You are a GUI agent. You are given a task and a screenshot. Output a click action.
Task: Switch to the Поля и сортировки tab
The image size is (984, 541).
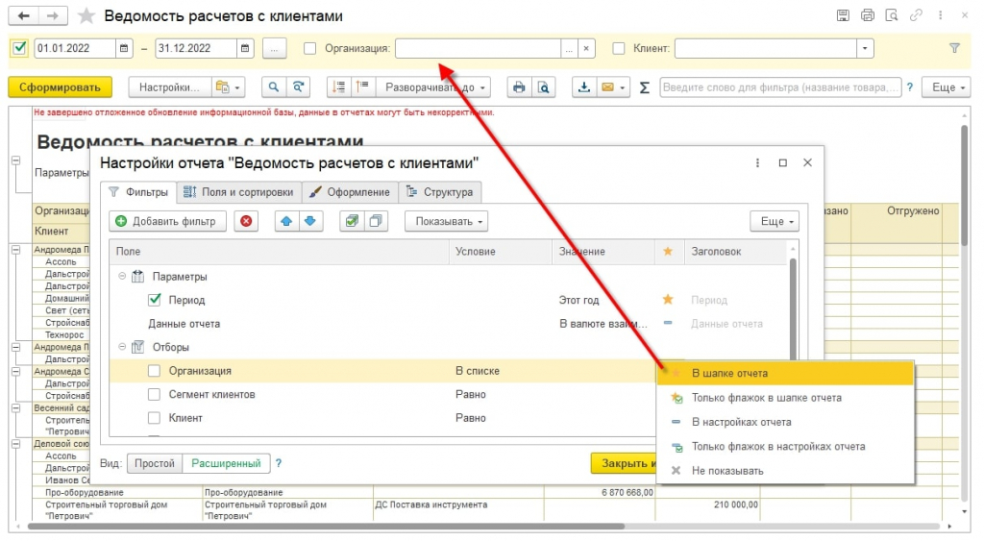pyautogui.click(x=239, y=192)
